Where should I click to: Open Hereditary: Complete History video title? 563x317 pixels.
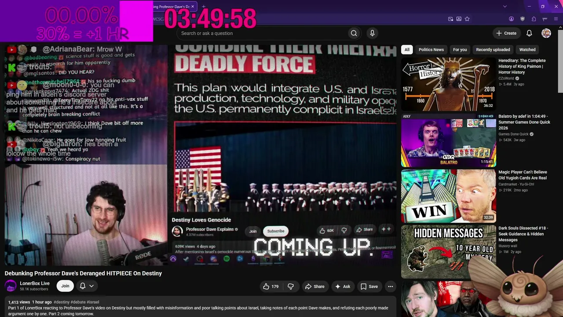click(523, 66)
